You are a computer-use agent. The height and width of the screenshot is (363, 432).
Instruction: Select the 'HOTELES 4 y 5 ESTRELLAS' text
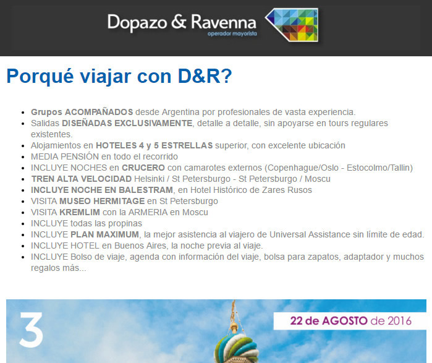click(x=154, y=145)
